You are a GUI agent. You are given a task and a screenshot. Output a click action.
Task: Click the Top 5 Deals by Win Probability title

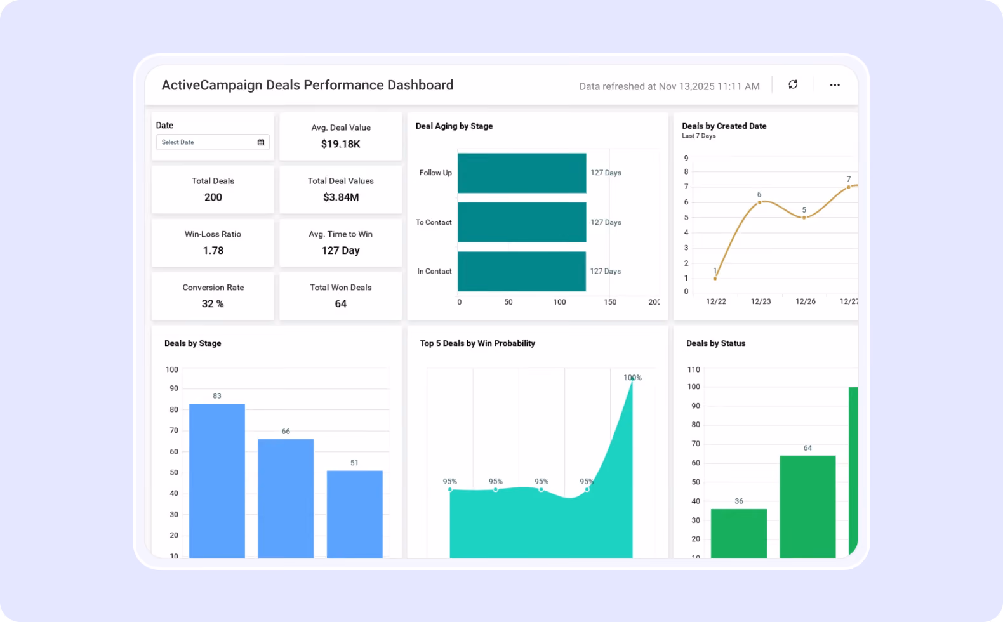477,343
